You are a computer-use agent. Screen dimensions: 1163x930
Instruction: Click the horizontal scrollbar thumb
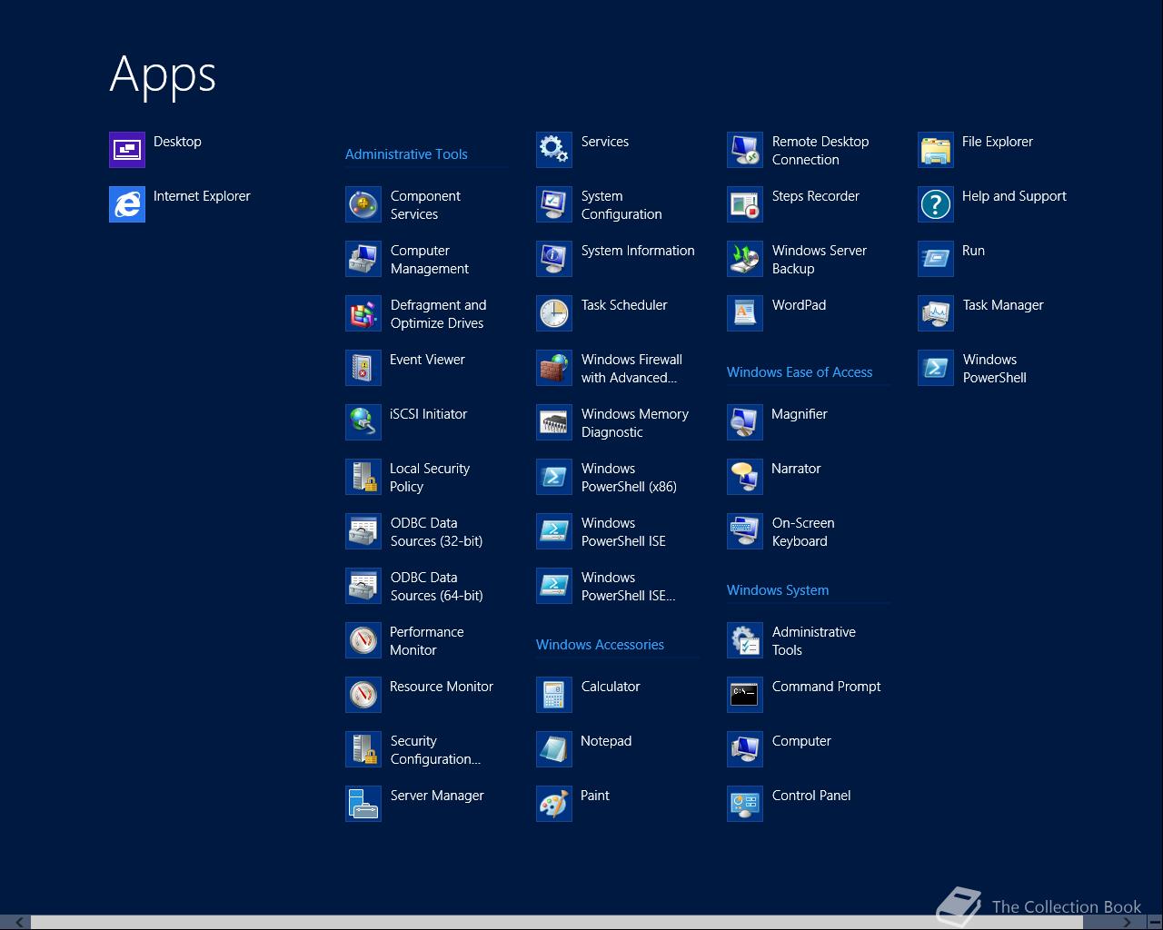point(557,922)
